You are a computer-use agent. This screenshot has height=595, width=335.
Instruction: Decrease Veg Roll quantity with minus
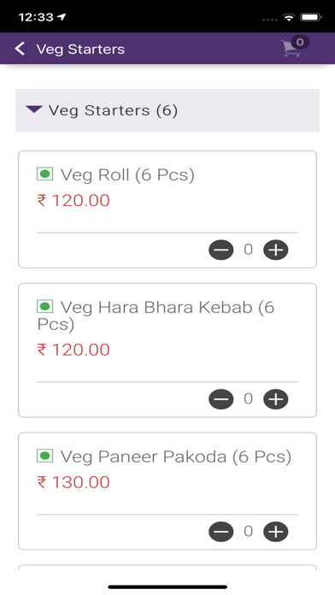(x=221, y=250)
